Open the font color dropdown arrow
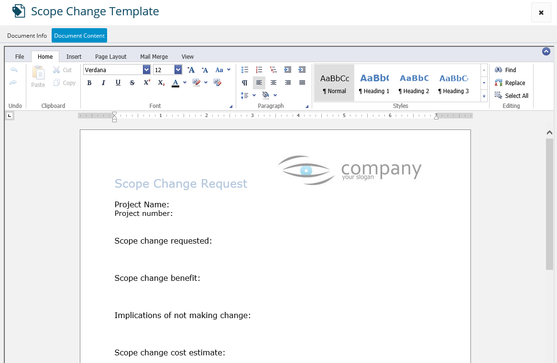The image size is (557, 363). point(185,83)
